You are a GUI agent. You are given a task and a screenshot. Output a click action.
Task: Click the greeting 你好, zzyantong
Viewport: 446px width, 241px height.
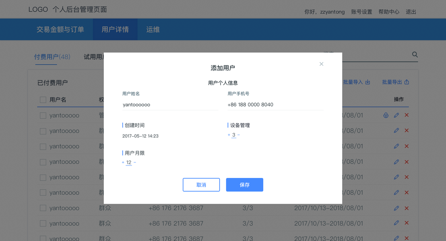324,12
